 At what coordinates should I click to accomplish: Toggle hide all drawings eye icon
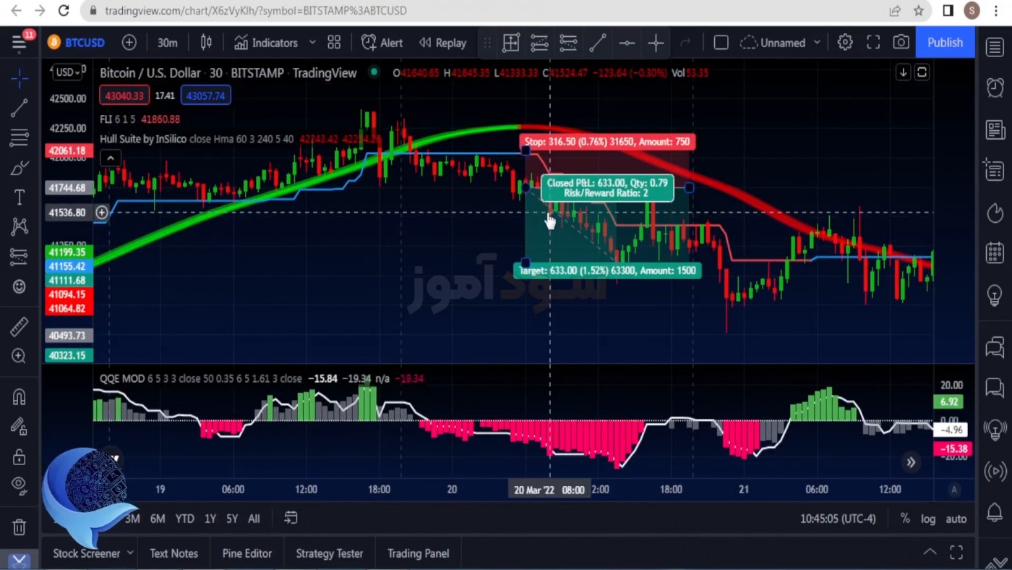tap(20, 485)
